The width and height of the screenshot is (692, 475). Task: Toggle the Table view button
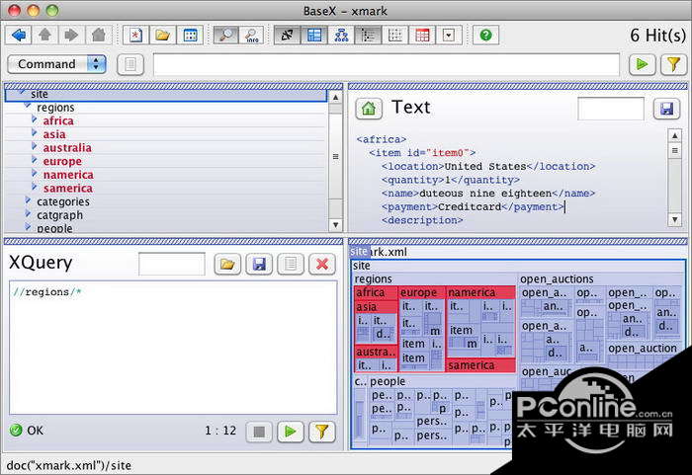422,35
